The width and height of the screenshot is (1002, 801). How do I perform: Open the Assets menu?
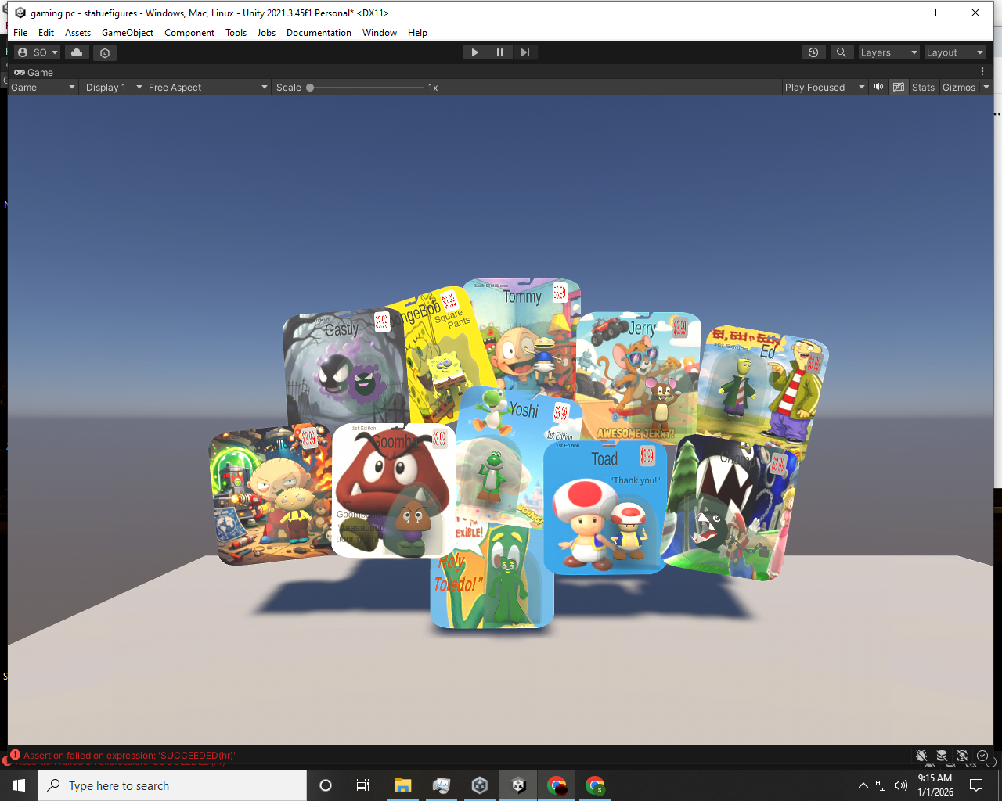77,33
